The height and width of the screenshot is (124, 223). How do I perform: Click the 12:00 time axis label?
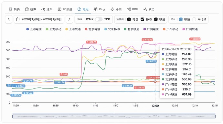click(x=155, y=106)
